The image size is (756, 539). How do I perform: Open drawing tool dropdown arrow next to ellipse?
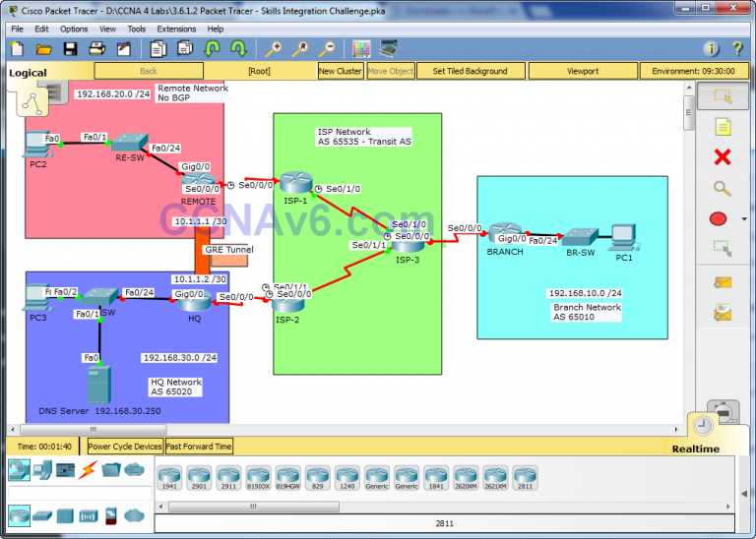click(744, 219)
